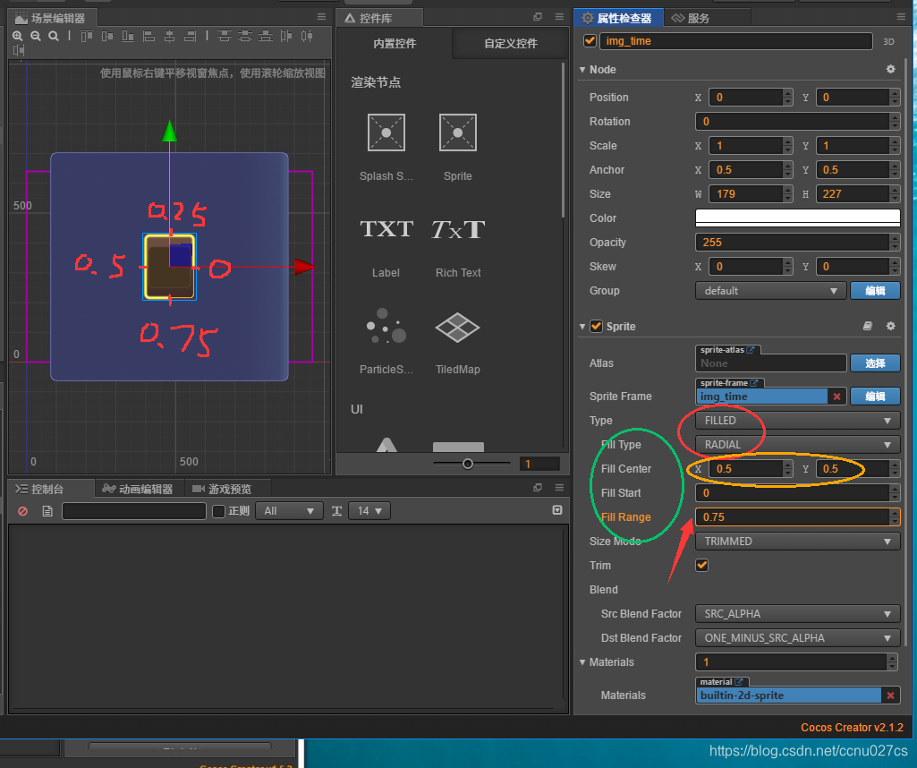
Task: Distribute nodes by bottom edges
Action: pyautogui.click(x=266, y=37)
